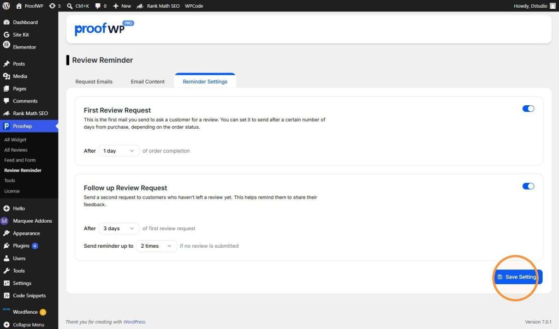Open the ProofWP site home link
Image resolution: width=559 pixels, height=329 pixels.
click(29, 6)
